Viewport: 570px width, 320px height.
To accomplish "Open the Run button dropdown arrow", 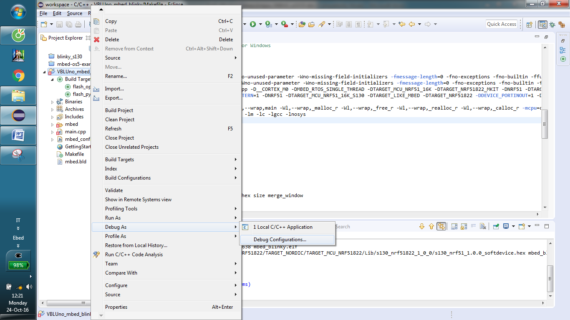I will tap(260, 24).
